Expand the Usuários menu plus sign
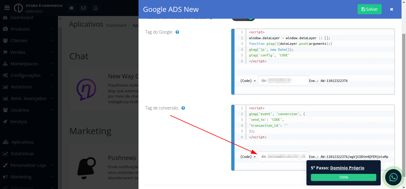The height and width of the screenshot is (189, 406). pos(52,110)
